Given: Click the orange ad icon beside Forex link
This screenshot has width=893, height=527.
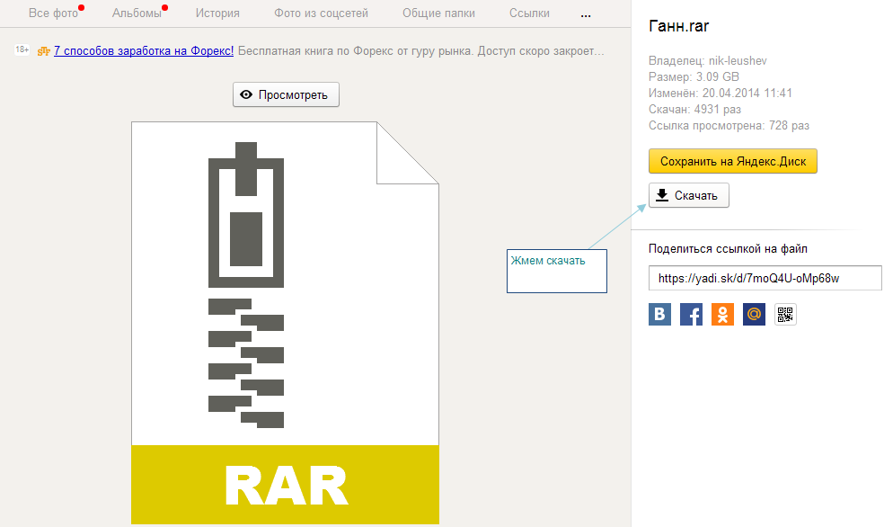Looking at the screenshot, I should [x=44, y=51].
